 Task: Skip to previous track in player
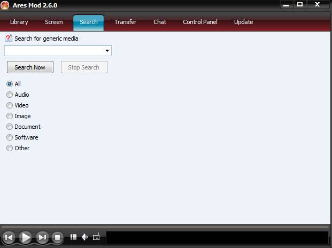click(9, 237)
